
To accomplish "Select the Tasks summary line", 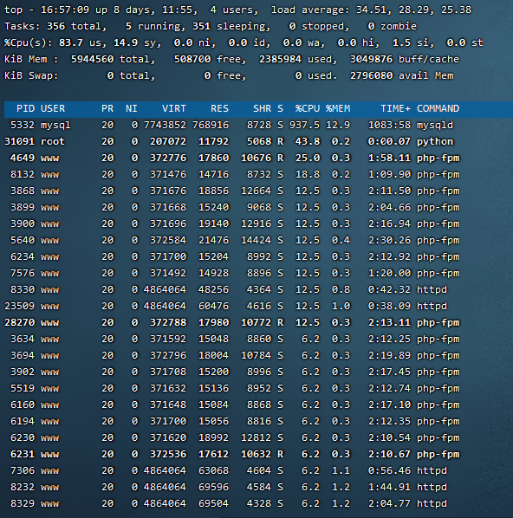I will click(x=211, y=27).
